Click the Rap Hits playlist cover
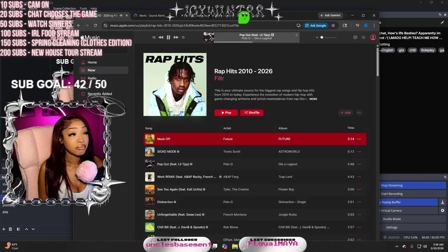This screenshot has width=448, height=252. click(175, 84)
